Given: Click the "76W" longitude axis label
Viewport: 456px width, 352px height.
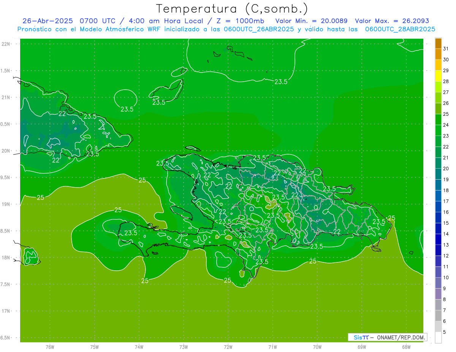Looking at the screenshot, I should (50, 347).
